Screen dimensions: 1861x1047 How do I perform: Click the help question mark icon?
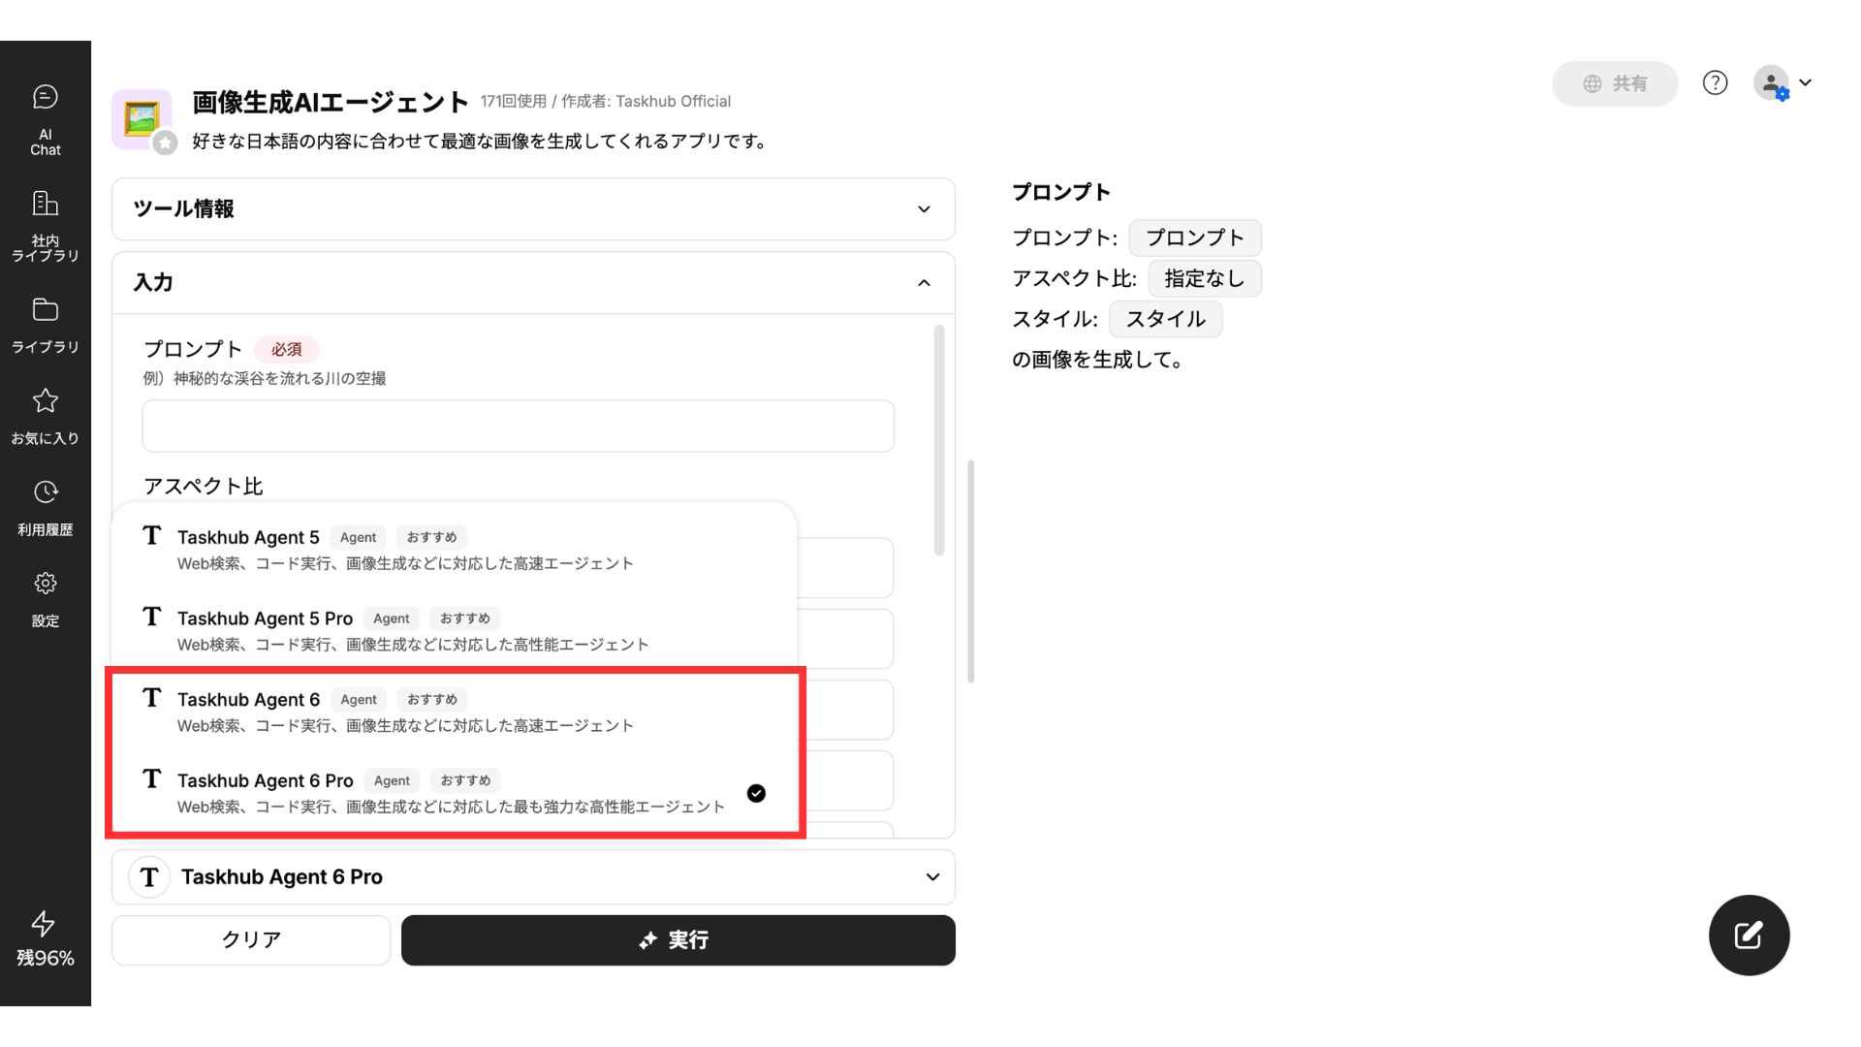pos(1715,83)
